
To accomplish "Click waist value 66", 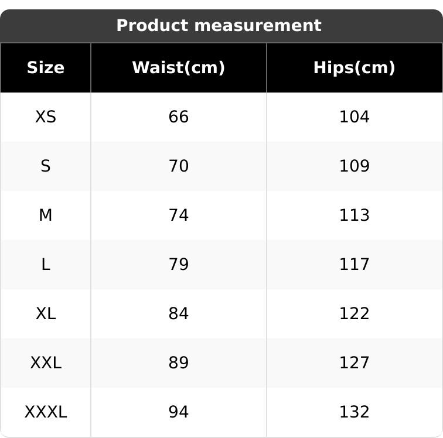I will point(179,117).
